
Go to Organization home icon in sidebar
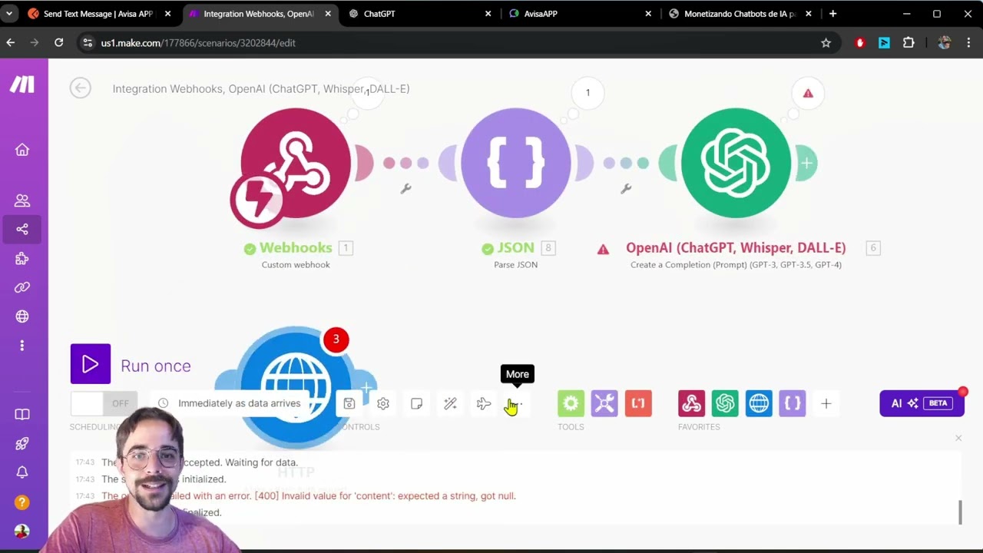click(x=22, y=150)
